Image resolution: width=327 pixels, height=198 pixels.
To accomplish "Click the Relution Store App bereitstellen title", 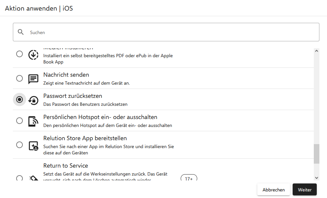I will point(85,138).
